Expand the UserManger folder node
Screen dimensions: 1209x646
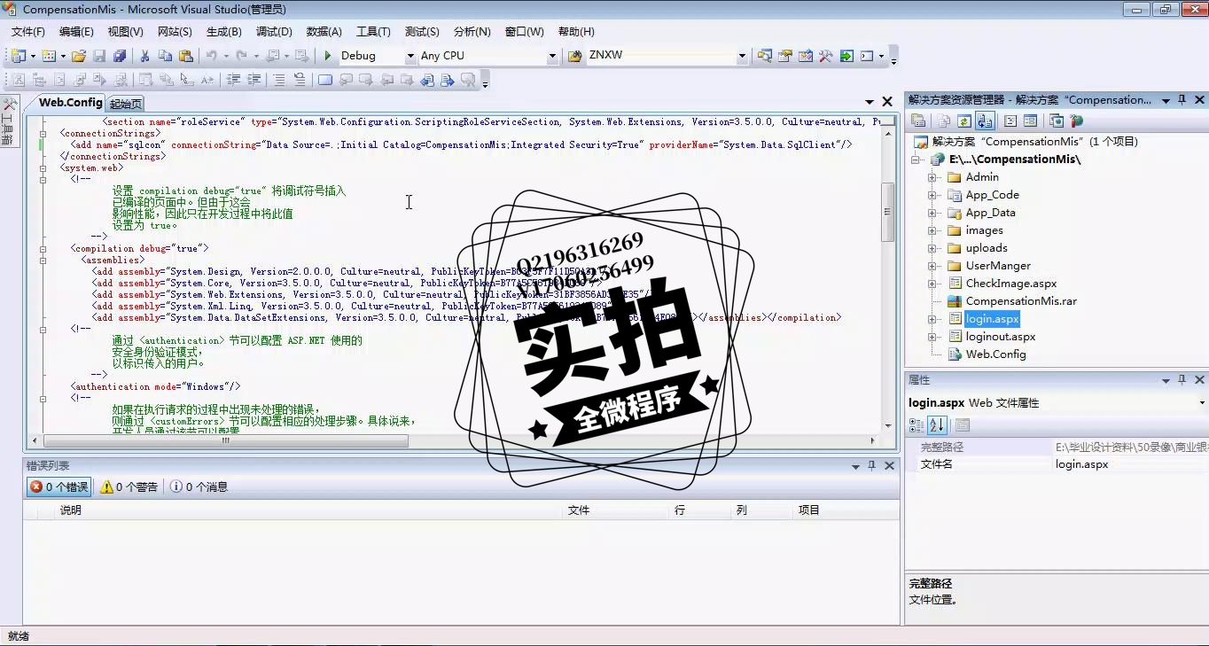[x=932, y=266]
